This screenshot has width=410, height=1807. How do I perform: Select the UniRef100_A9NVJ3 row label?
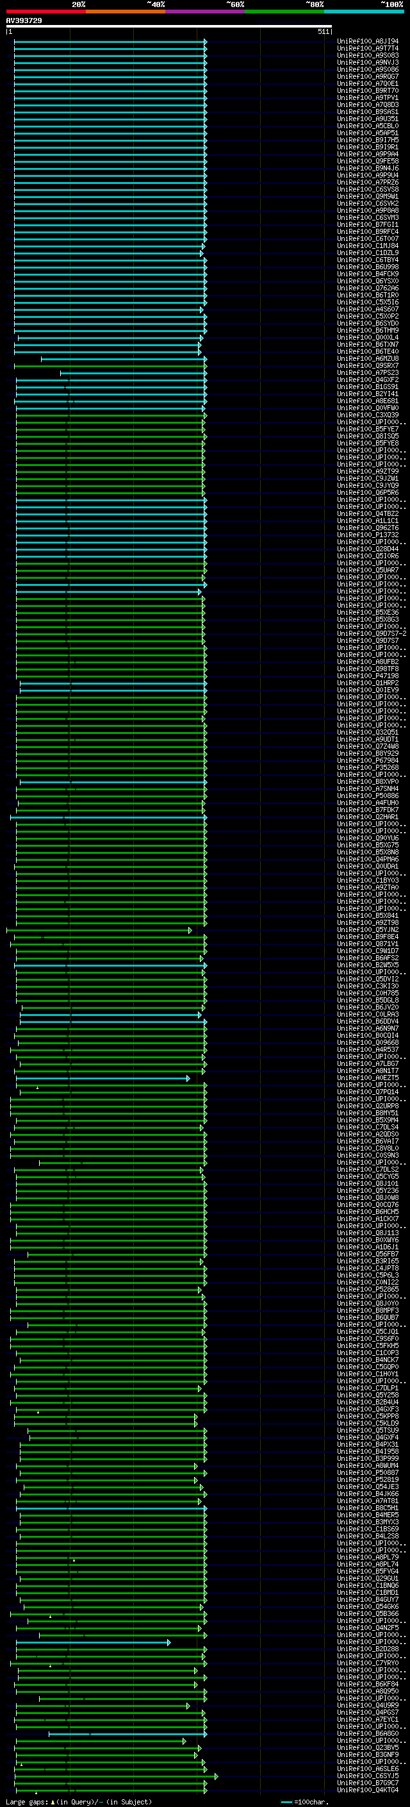tap(368, 62)
